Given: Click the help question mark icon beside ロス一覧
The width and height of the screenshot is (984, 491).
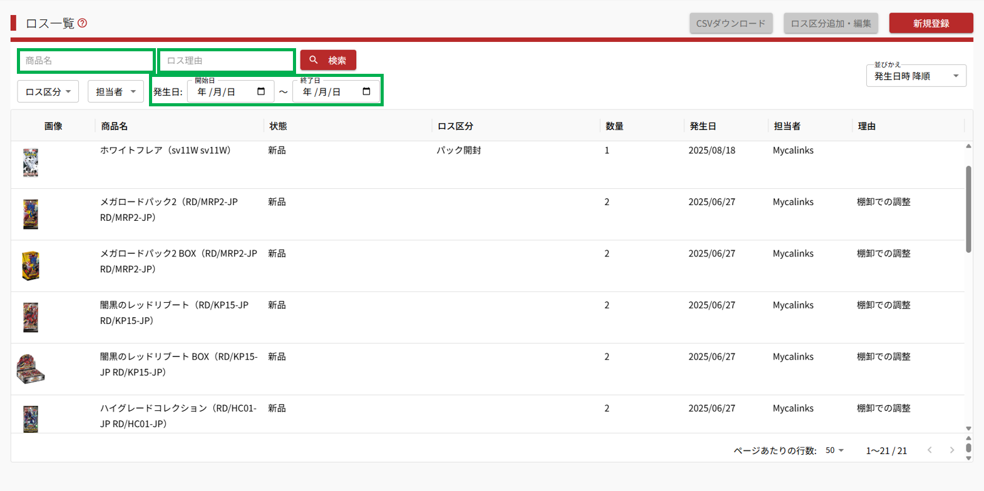Looking at the screenshot, I should 83,23.
